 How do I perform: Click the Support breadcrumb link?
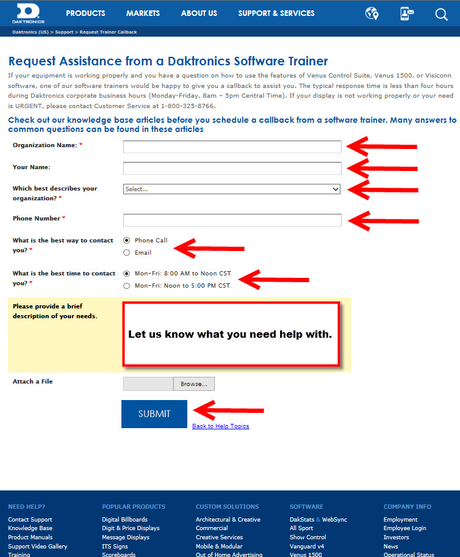(x=65, y=32)
